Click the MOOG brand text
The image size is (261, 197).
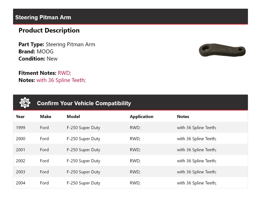pyautogui.click(x=45, y=52)
